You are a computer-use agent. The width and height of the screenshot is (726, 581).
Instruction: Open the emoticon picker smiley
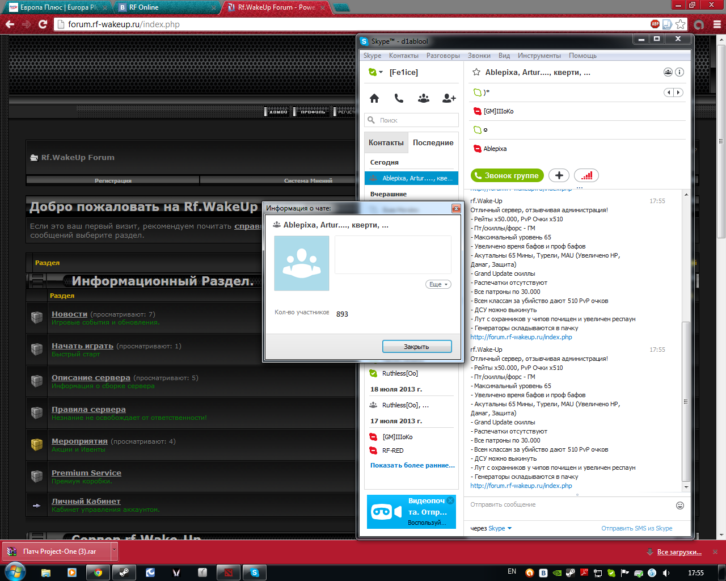[680, 506]
